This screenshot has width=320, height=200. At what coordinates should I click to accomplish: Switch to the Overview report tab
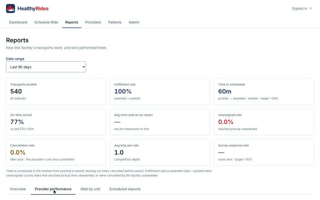coord(18,189)
